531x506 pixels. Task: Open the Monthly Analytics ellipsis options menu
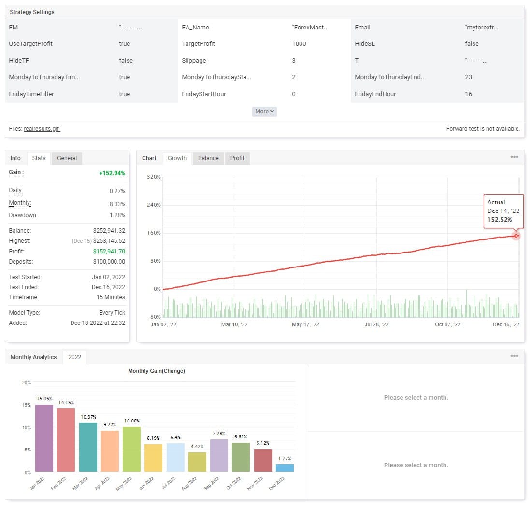(514, 356)
